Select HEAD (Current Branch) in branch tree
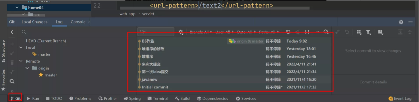Viewport: 419px width, 102px height. pyautogui.click(x=46, y=41)
